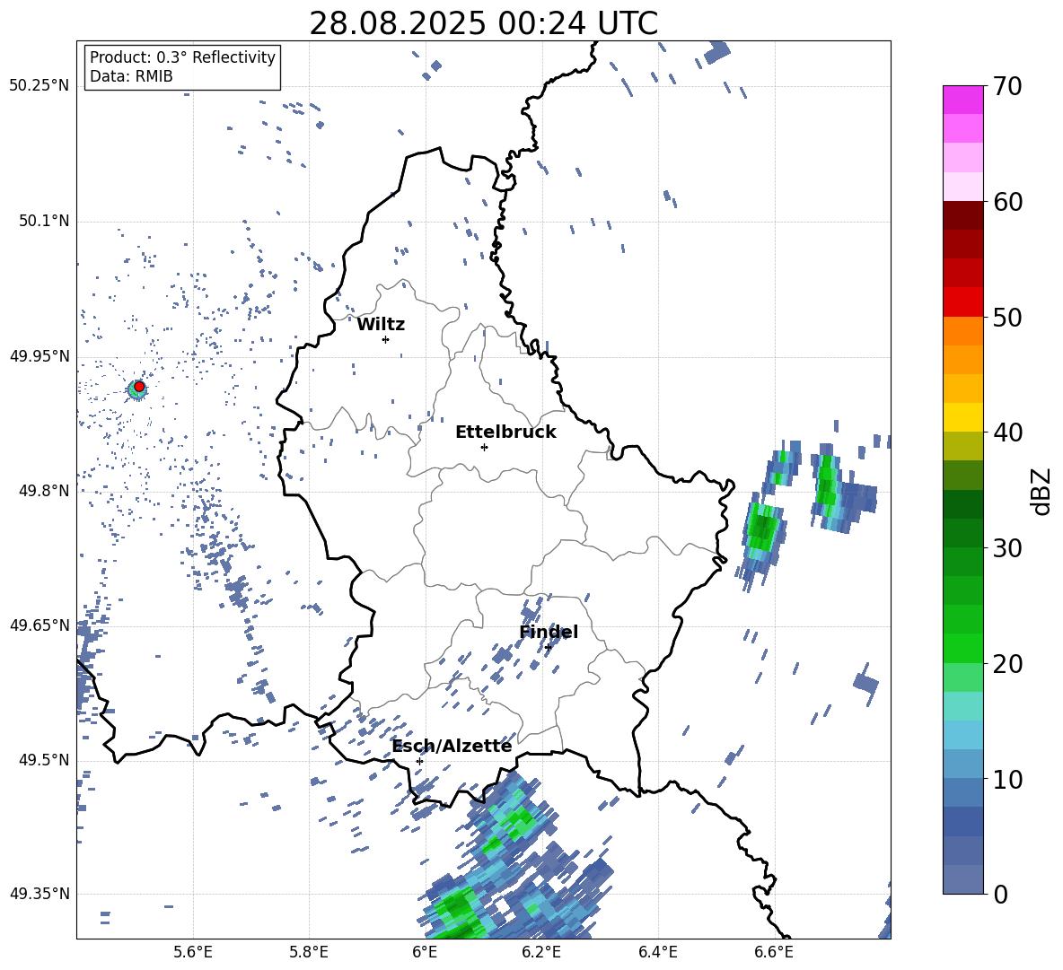
Task: Click the 5.8°E longitude label
Action: [309, 952]
